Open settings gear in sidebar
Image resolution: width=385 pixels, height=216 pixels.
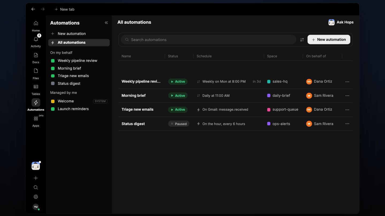click(x=36, y=197)
